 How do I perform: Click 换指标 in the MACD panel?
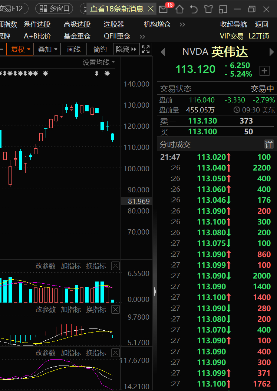(96, 310)
